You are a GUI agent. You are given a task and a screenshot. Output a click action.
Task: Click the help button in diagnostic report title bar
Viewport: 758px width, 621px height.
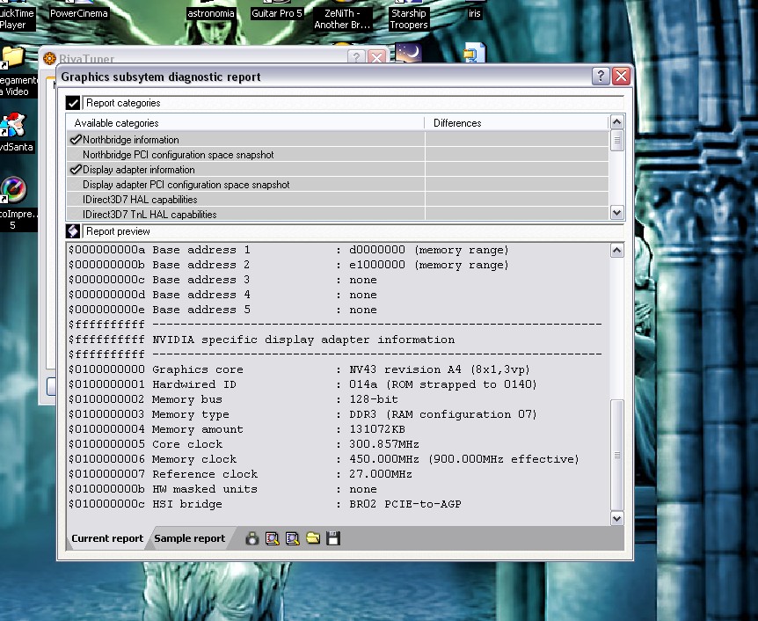point(601,76)
